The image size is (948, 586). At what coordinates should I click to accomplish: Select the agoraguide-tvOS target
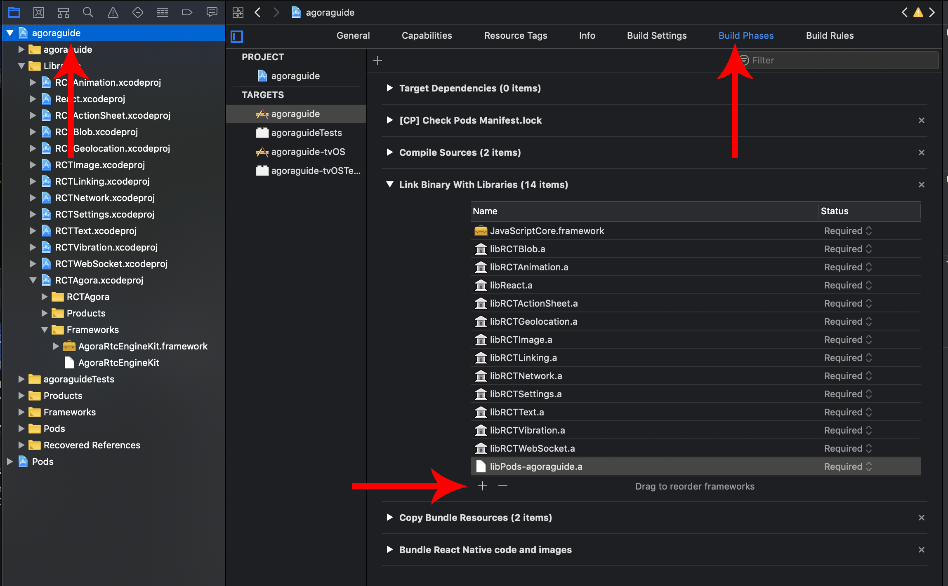[308, 152]
